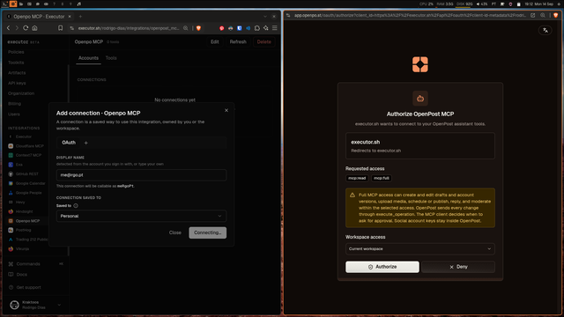Switch to the Tools tab
This screenshot has height=317, width=564.
point(111,58)
